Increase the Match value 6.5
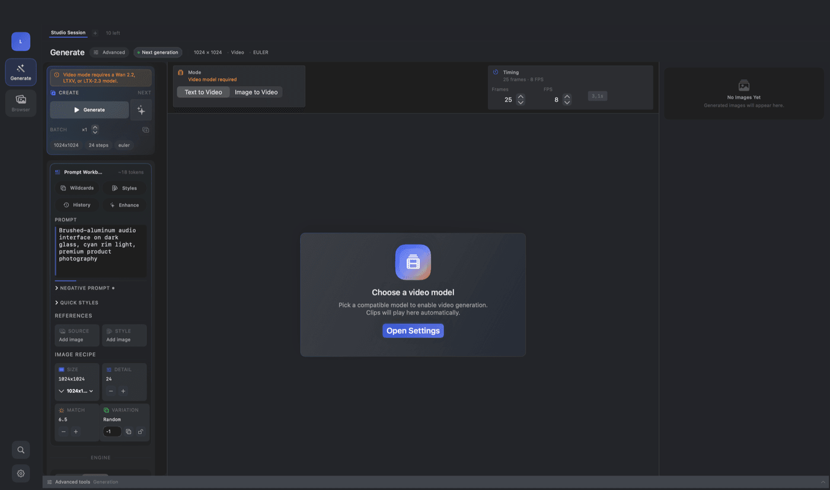Image resolution: width=830 pixels, height=490 pixels. [x=76, y=432]
